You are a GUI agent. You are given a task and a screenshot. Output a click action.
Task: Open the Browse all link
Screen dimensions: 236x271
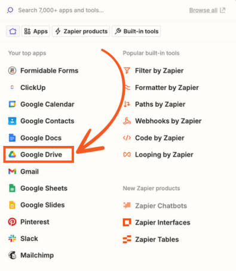(207, 10)
